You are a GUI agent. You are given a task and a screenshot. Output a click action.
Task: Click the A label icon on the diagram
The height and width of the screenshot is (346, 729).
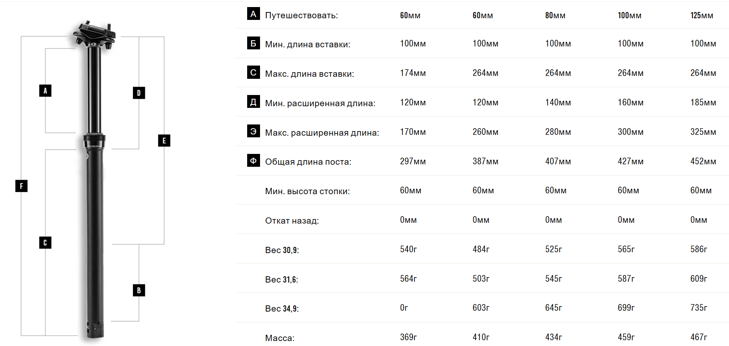click(45, 90)
